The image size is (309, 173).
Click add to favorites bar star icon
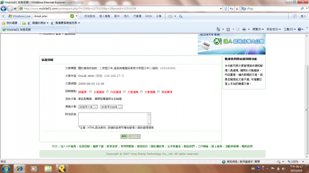(24, 23)
